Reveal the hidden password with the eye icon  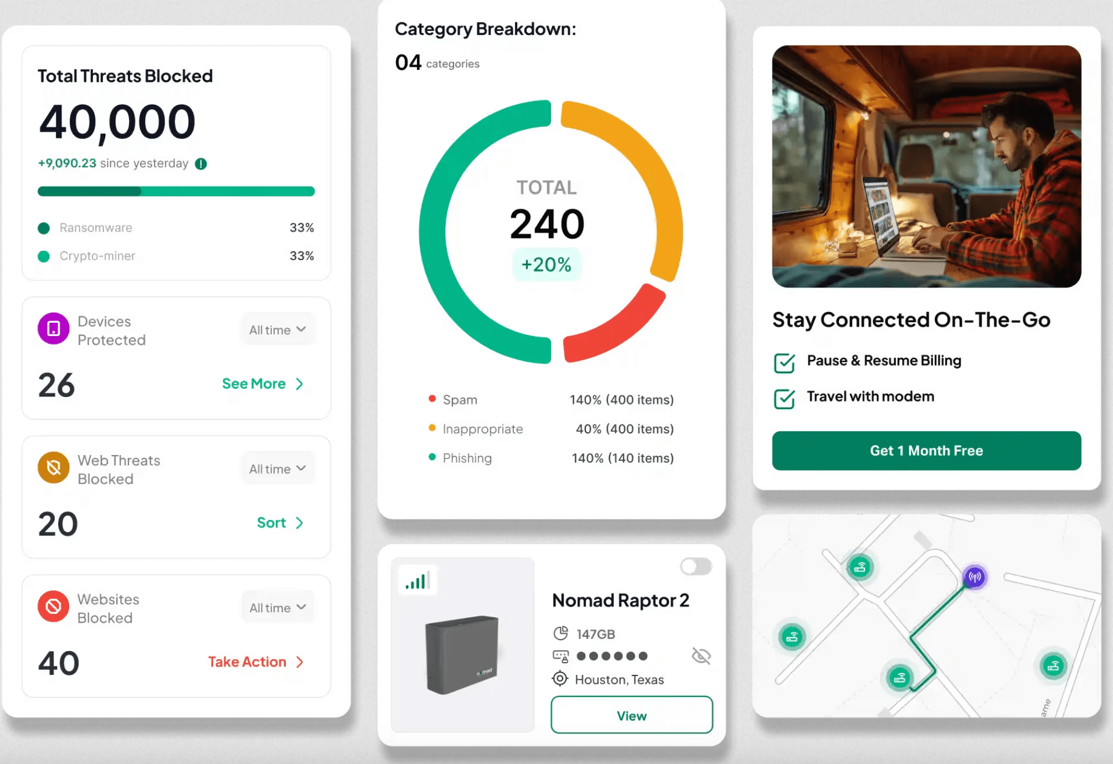click(701, 656)
